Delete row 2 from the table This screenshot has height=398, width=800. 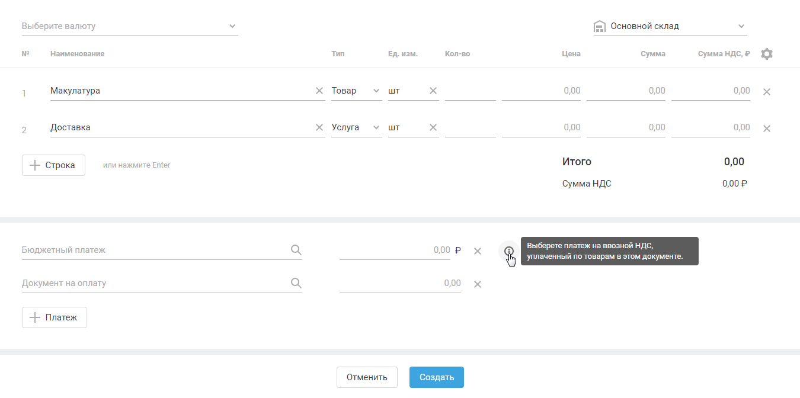tap(767, 129)
